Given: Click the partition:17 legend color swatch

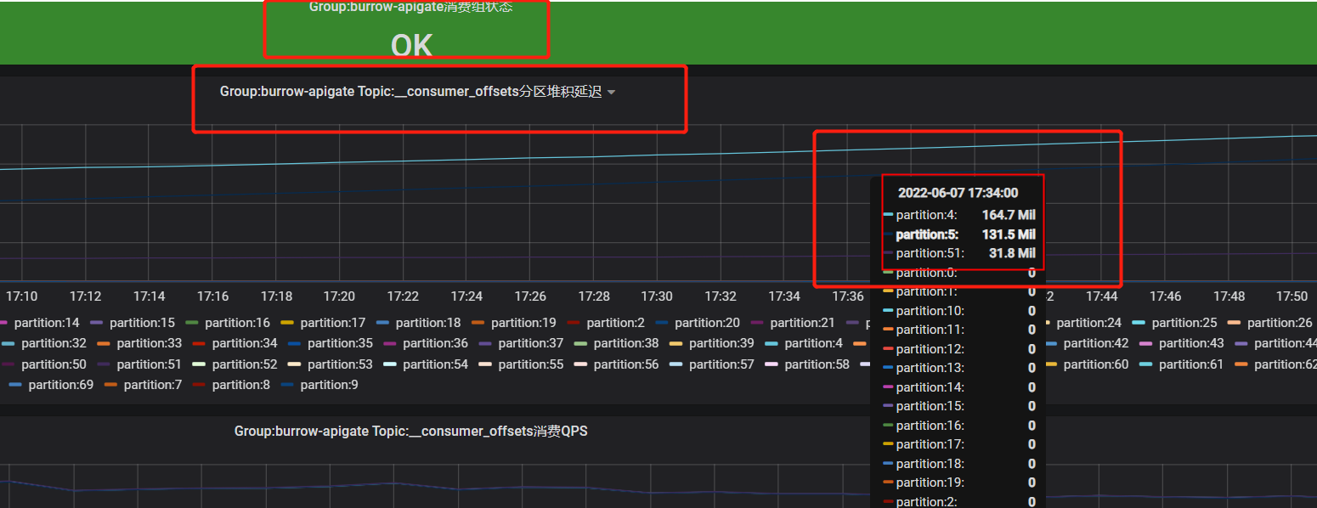Looking at the screenshot, I should [x=286, y=323].
